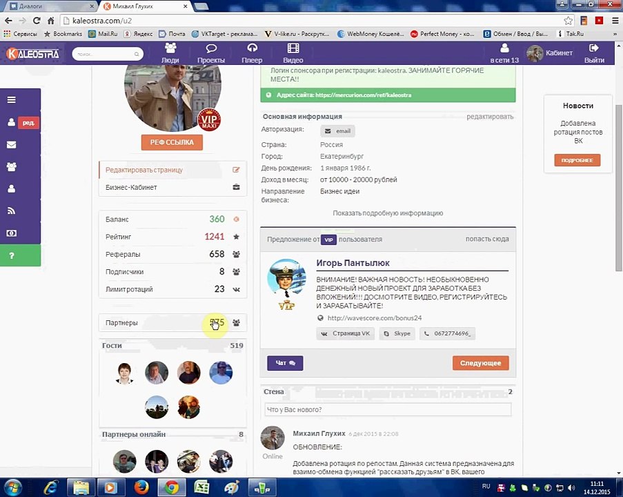Open Игорь Пантылюк profile name
Viewport: 623px width, 497px height.
click(353, 263)
